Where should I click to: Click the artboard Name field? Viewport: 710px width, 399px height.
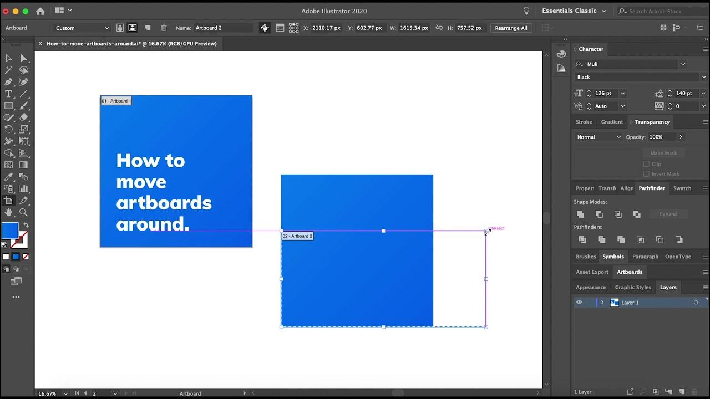click(x=223, y=28)
